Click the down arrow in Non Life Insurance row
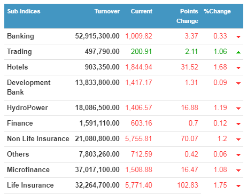 (238, 139)
